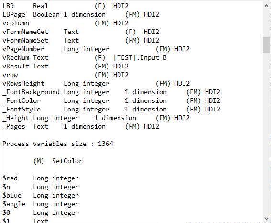
Task: Select the vFormNameGet text line
Action: tap(81, 32)
